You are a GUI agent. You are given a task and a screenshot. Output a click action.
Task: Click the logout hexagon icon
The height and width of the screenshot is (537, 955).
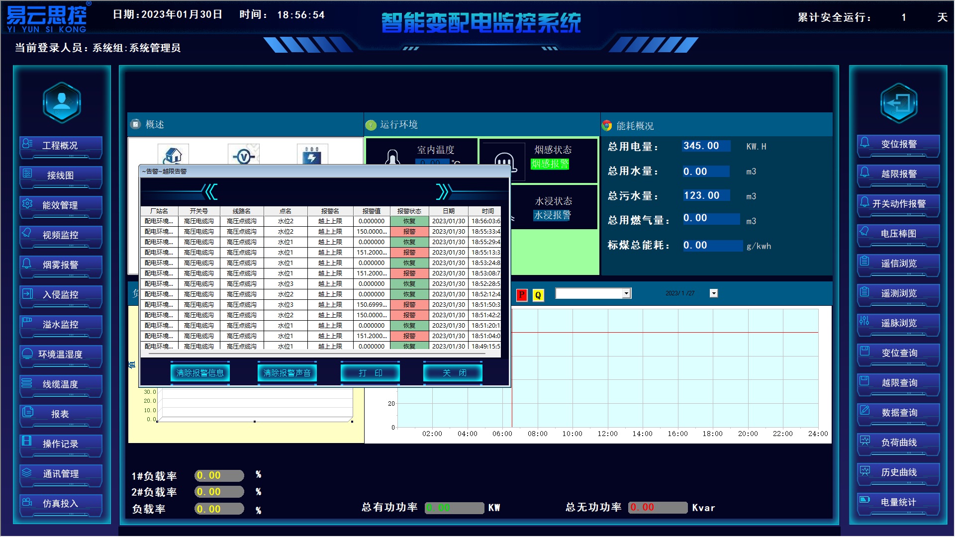(x=898, y=103)
